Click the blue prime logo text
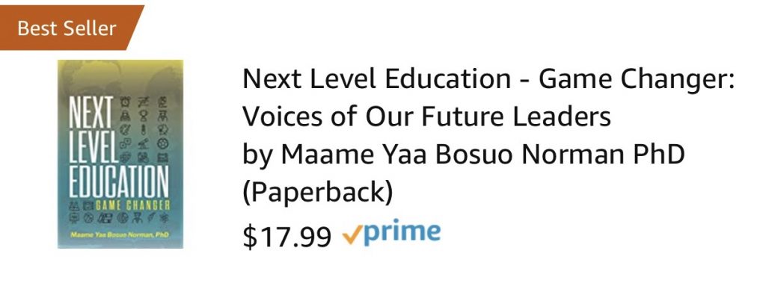766x292 pixels. pyautogui.click(x=402, y=232)
